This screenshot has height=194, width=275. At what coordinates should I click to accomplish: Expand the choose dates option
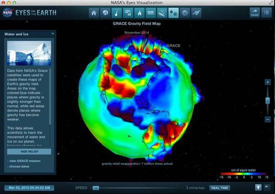coord(19,167)
